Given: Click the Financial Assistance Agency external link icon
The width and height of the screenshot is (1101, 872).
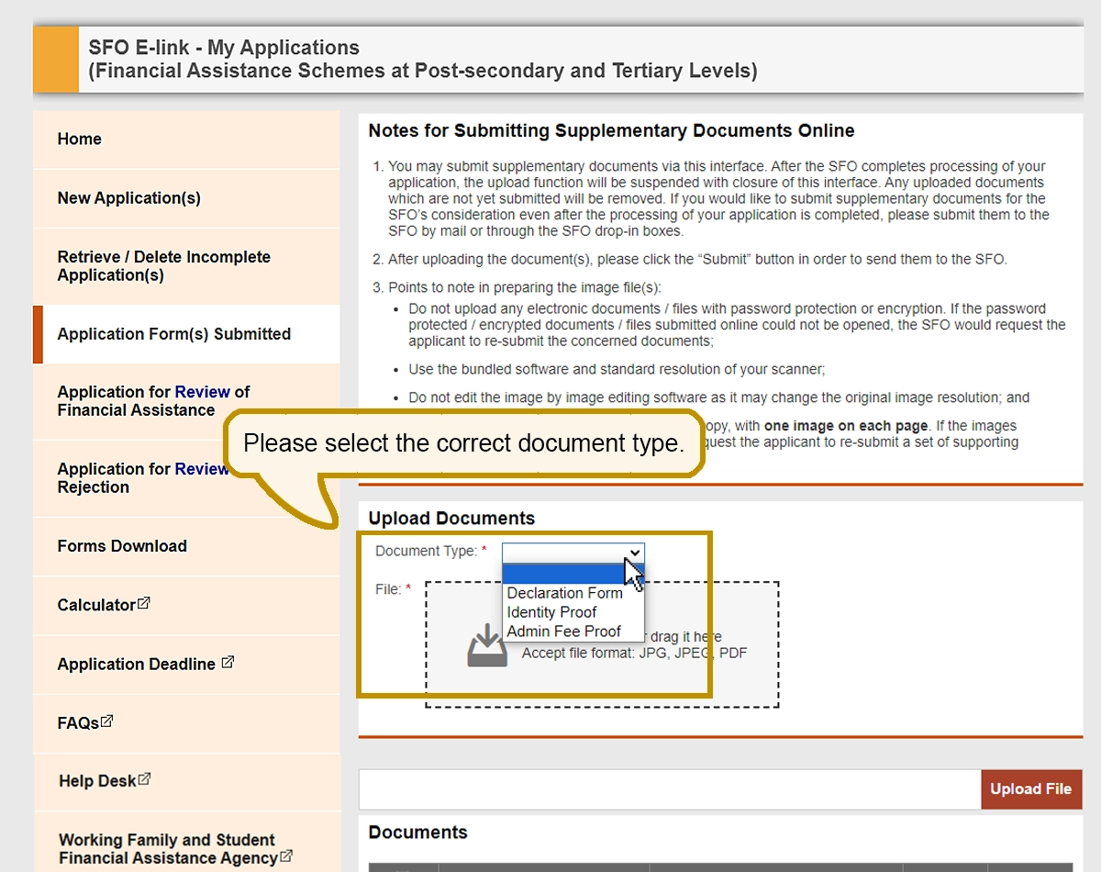Looking at the screenshot, I should tap(286, 855).
